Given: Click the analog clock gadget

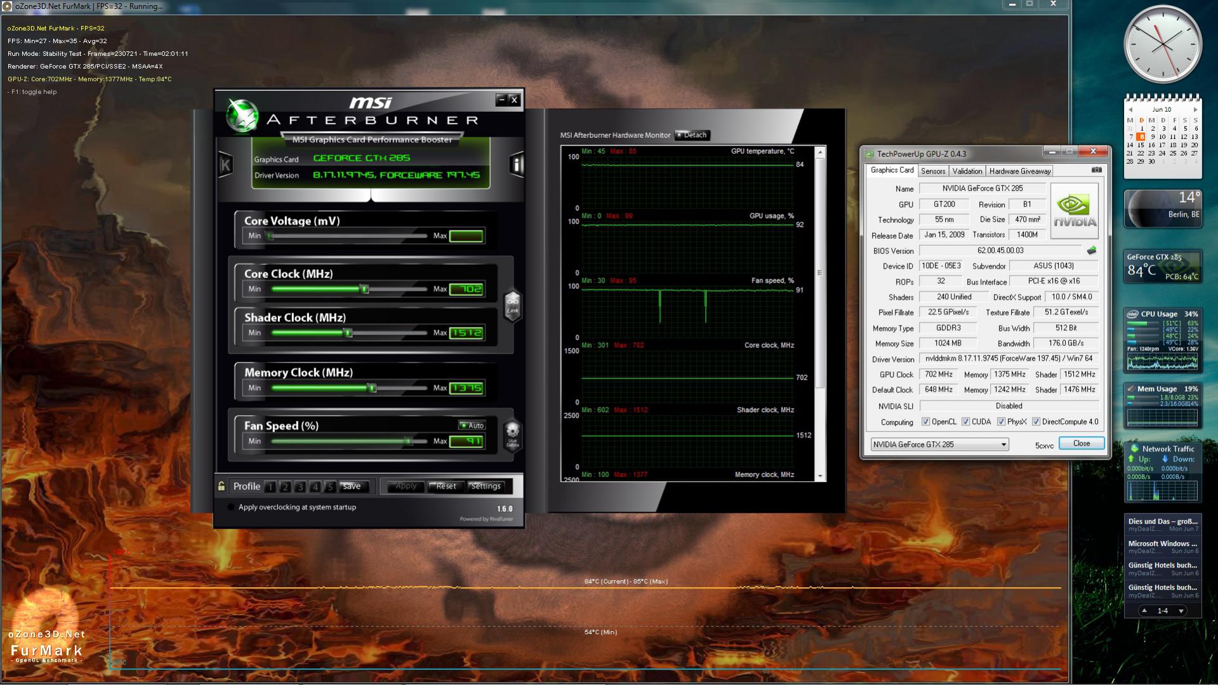Looking at the screenshot, I should coord(1163,44).
